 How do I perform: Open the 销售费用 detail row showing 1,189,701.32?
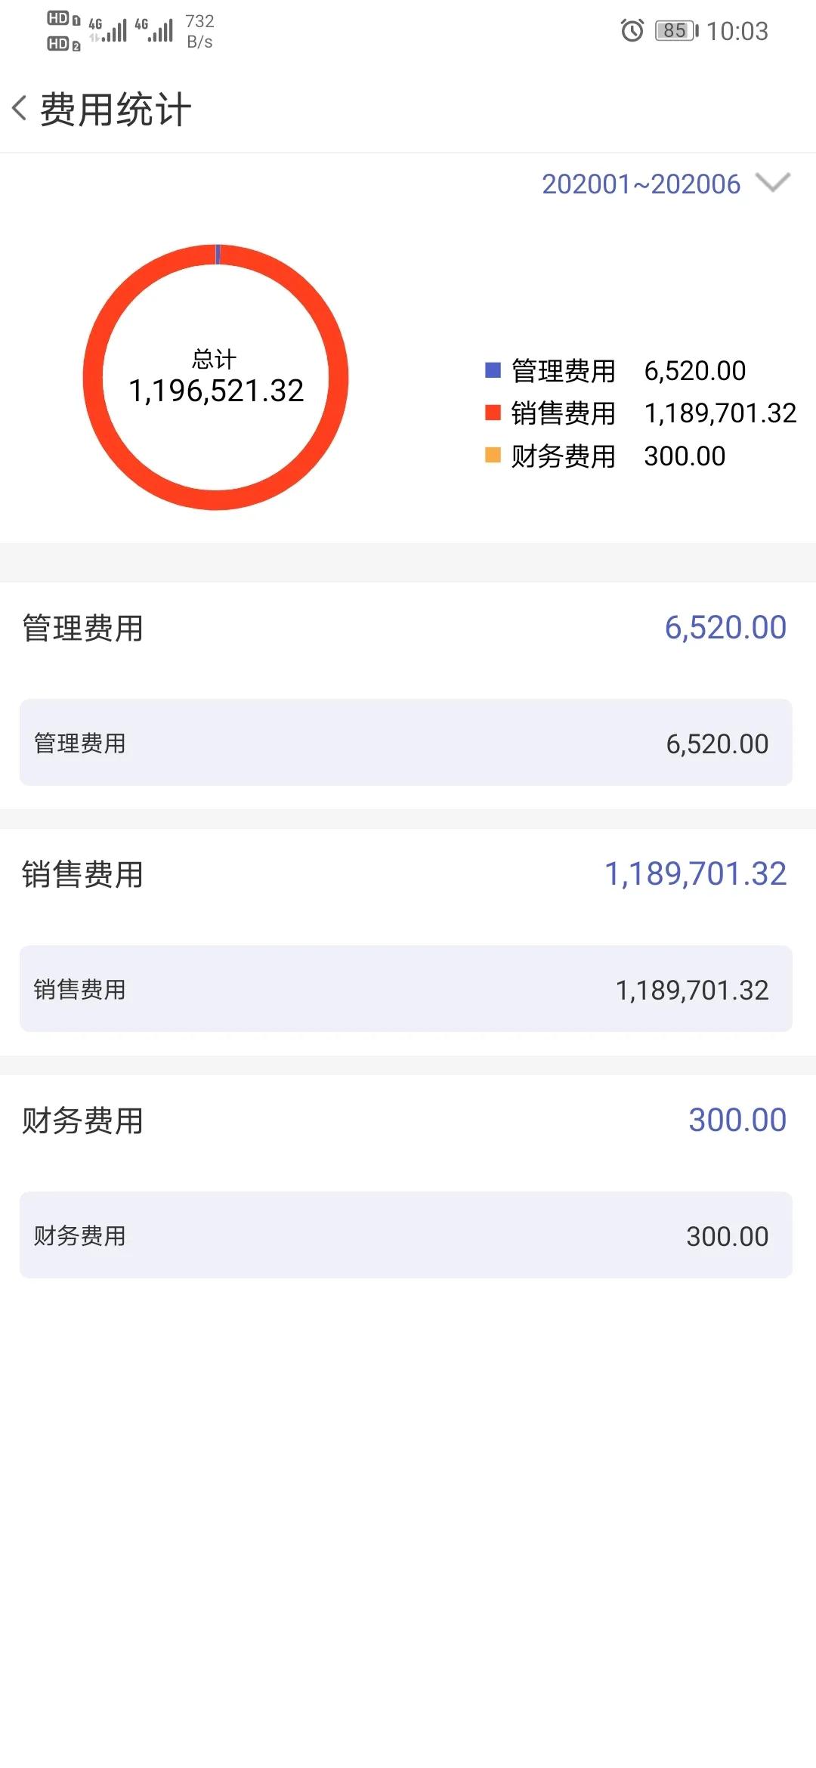tap(406, 989)
